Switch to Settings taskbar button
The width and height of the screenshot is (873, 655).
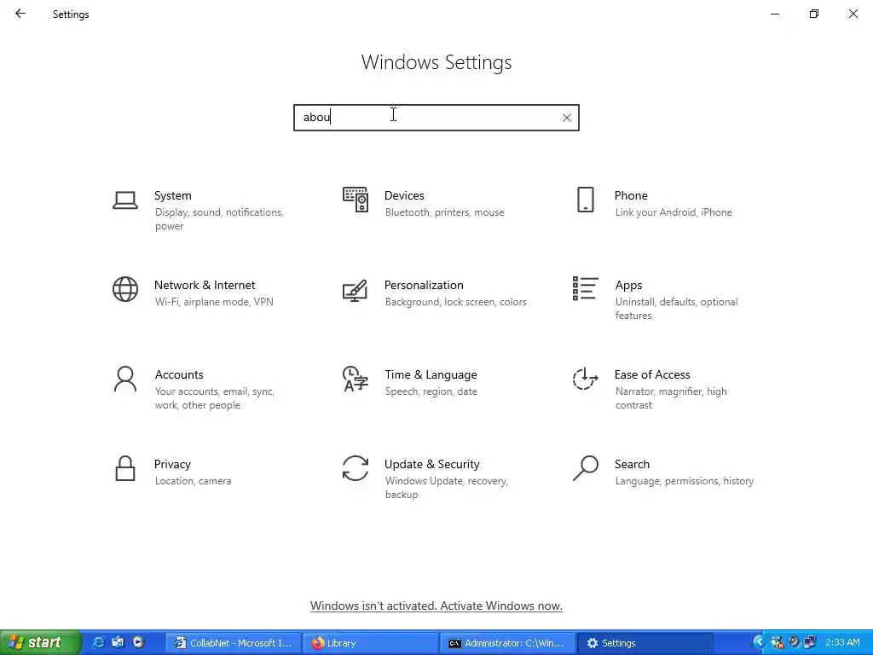tap(645, 643)
